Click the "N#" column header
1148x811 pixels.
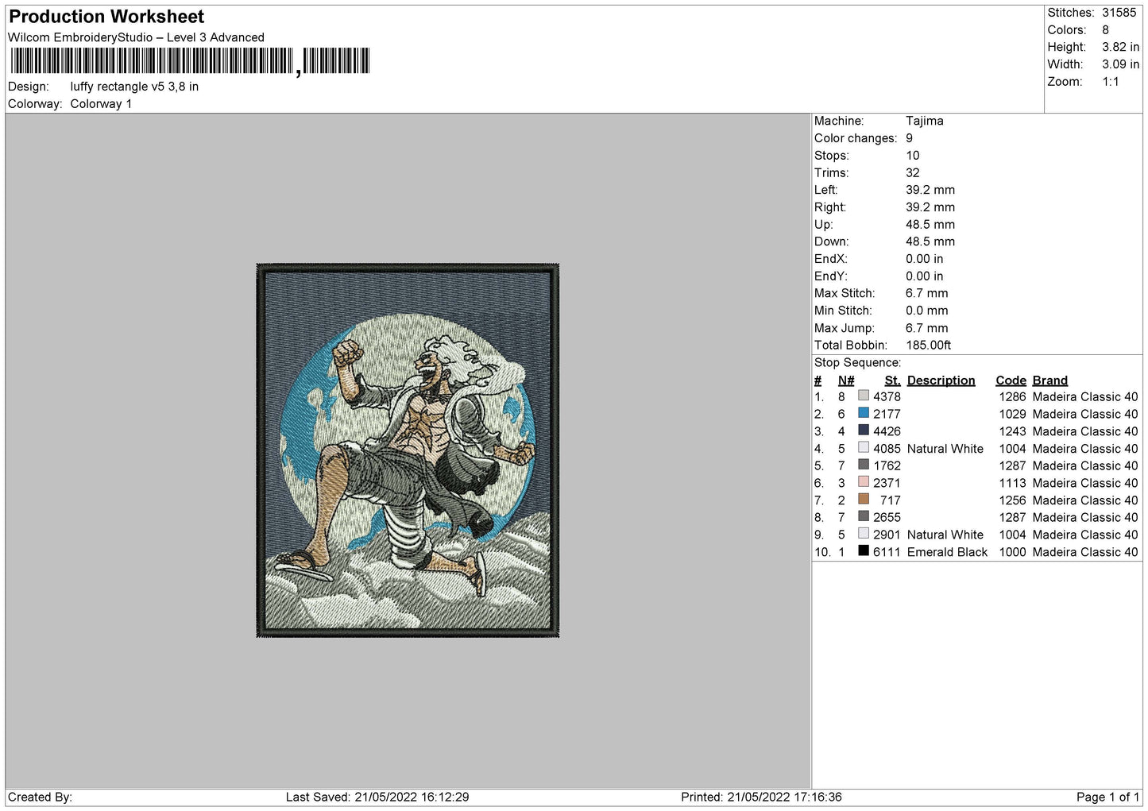(846, 380)
